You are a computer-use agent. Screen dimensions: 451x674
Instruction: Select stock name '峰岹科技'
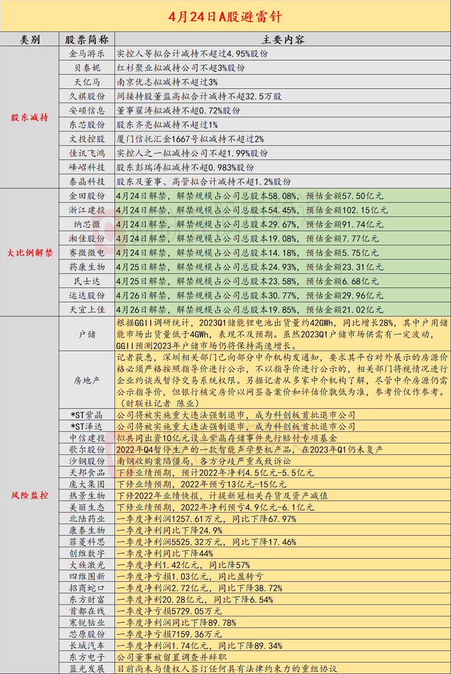point(87,167)
